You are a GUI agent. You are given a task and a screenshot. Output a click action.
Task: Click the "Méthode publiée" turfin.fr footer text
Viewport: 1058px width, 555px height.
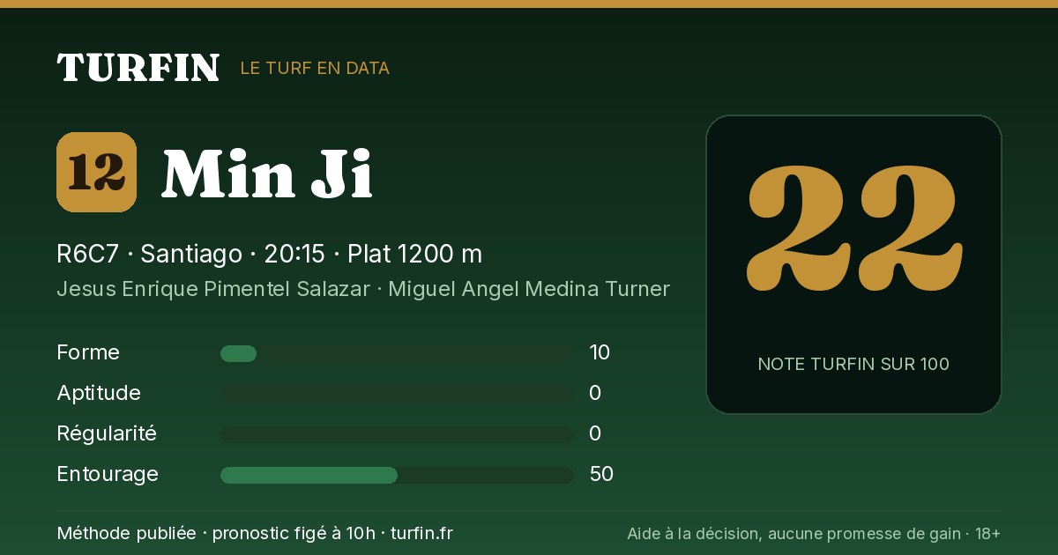[x=255, y=533]
